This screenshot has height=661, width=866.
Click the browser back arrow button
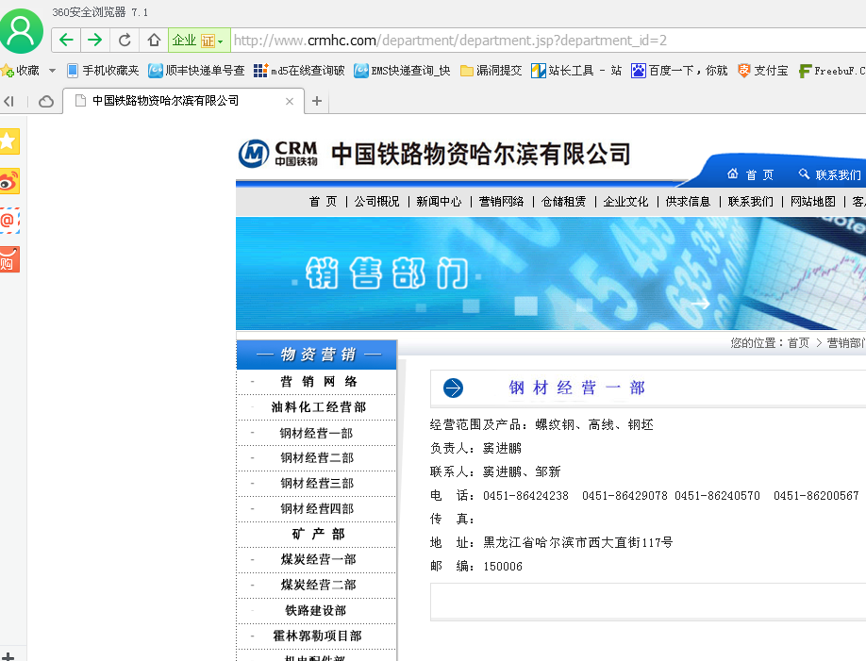click(x=66, y=40)
